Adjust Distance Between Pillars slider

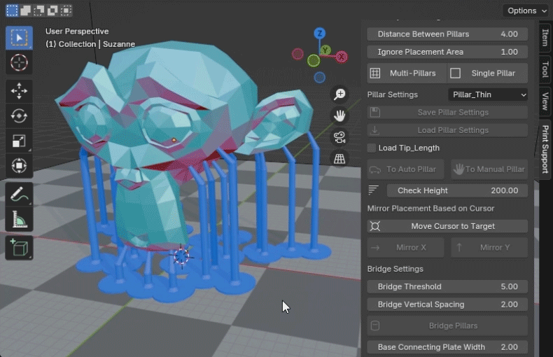pos(447,34)
